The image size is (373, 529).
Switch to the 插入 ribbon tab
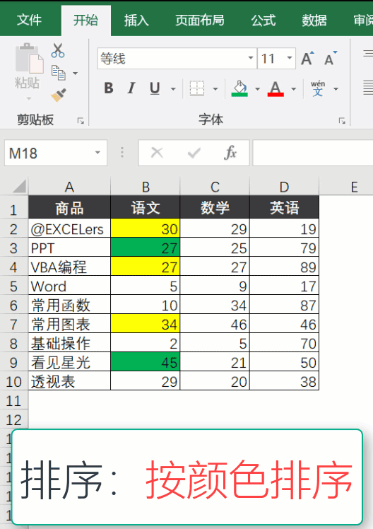coord(136,21)
